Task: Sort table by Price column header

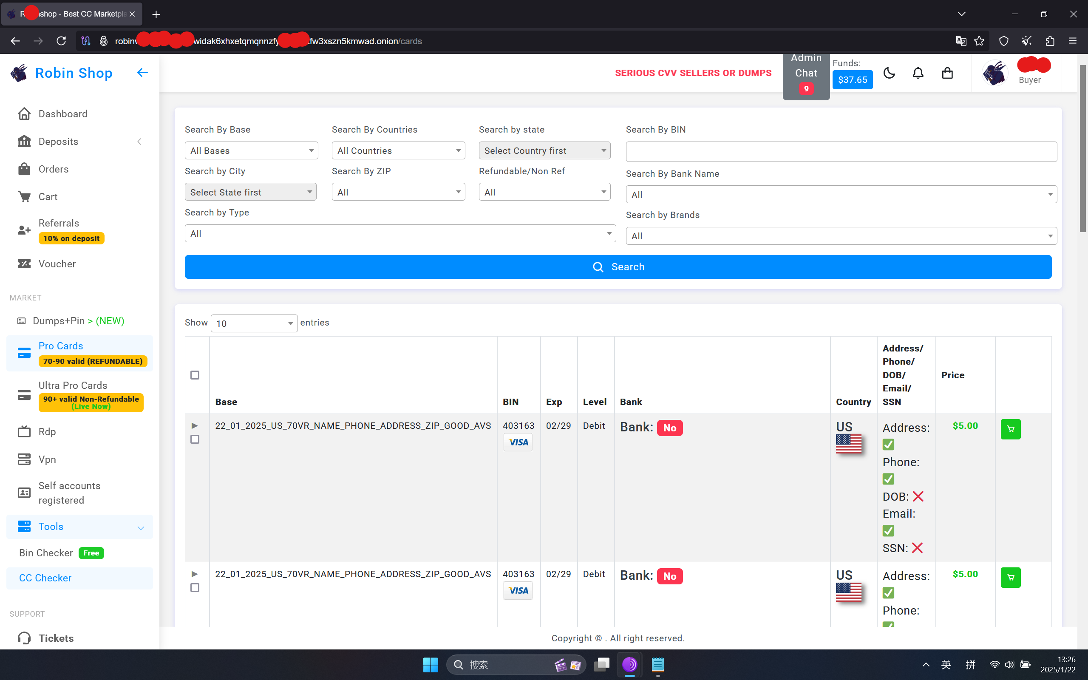Action: (953, 375)
